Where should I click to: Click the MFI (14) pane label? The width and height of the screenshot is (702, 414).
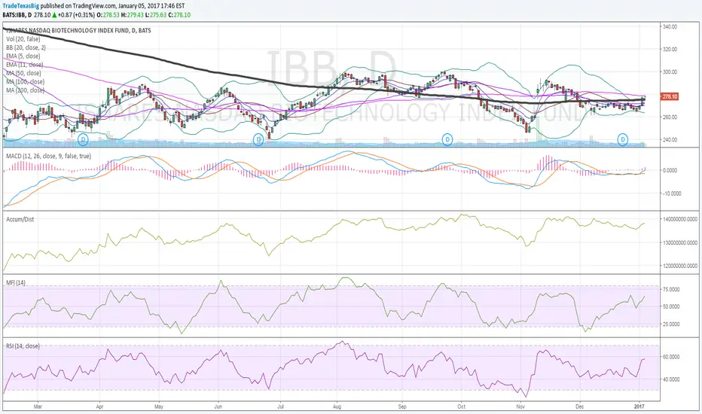click(16, 283)
